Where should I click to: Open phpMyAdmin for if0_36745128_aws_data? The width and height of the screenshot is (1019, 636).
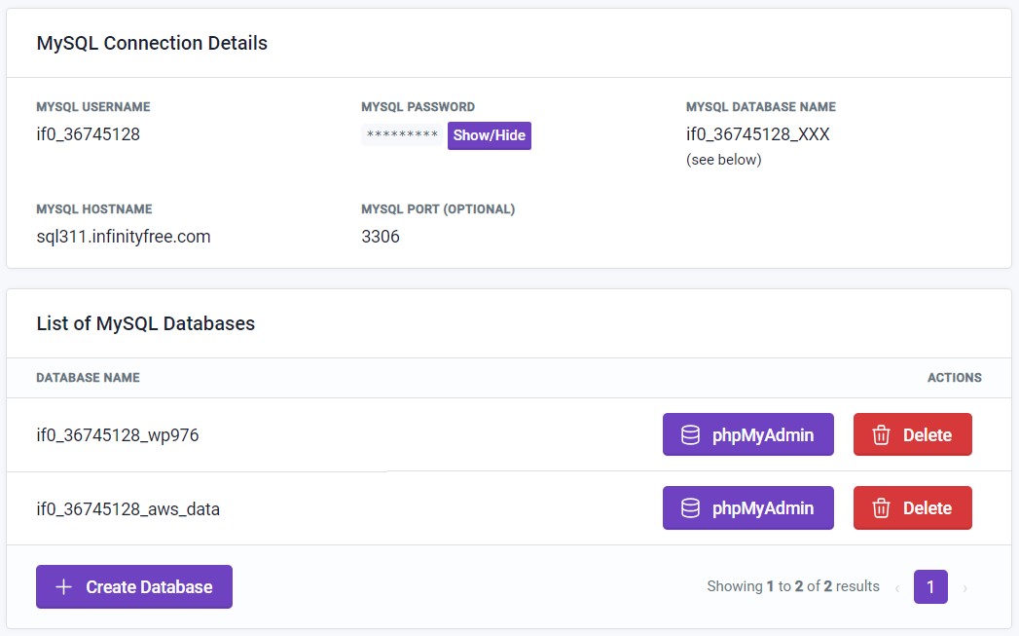(748, 507)
